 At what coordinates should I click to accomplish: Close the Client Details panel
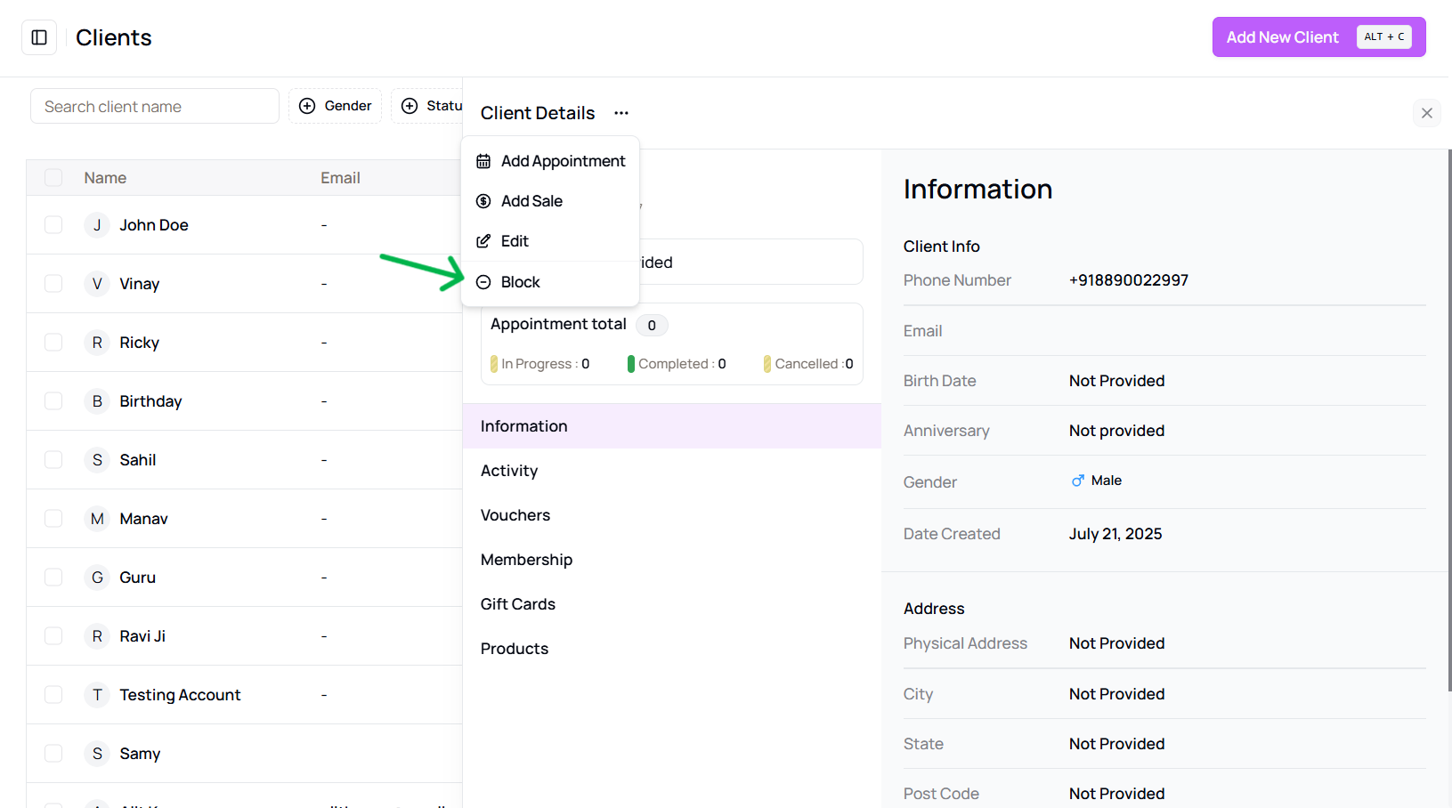[x=1427, y=113]
